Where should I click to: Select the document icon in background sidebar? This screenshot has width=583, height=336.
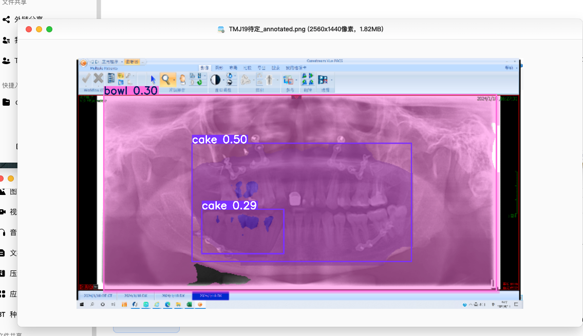coord(3,253)
